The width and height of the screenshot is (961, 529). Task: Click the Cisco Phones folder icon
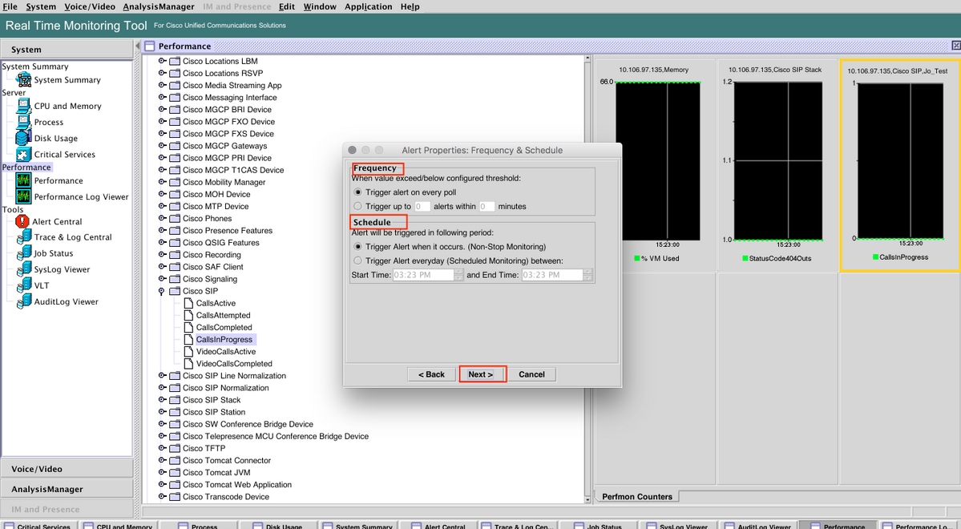[x=175, y=218]
